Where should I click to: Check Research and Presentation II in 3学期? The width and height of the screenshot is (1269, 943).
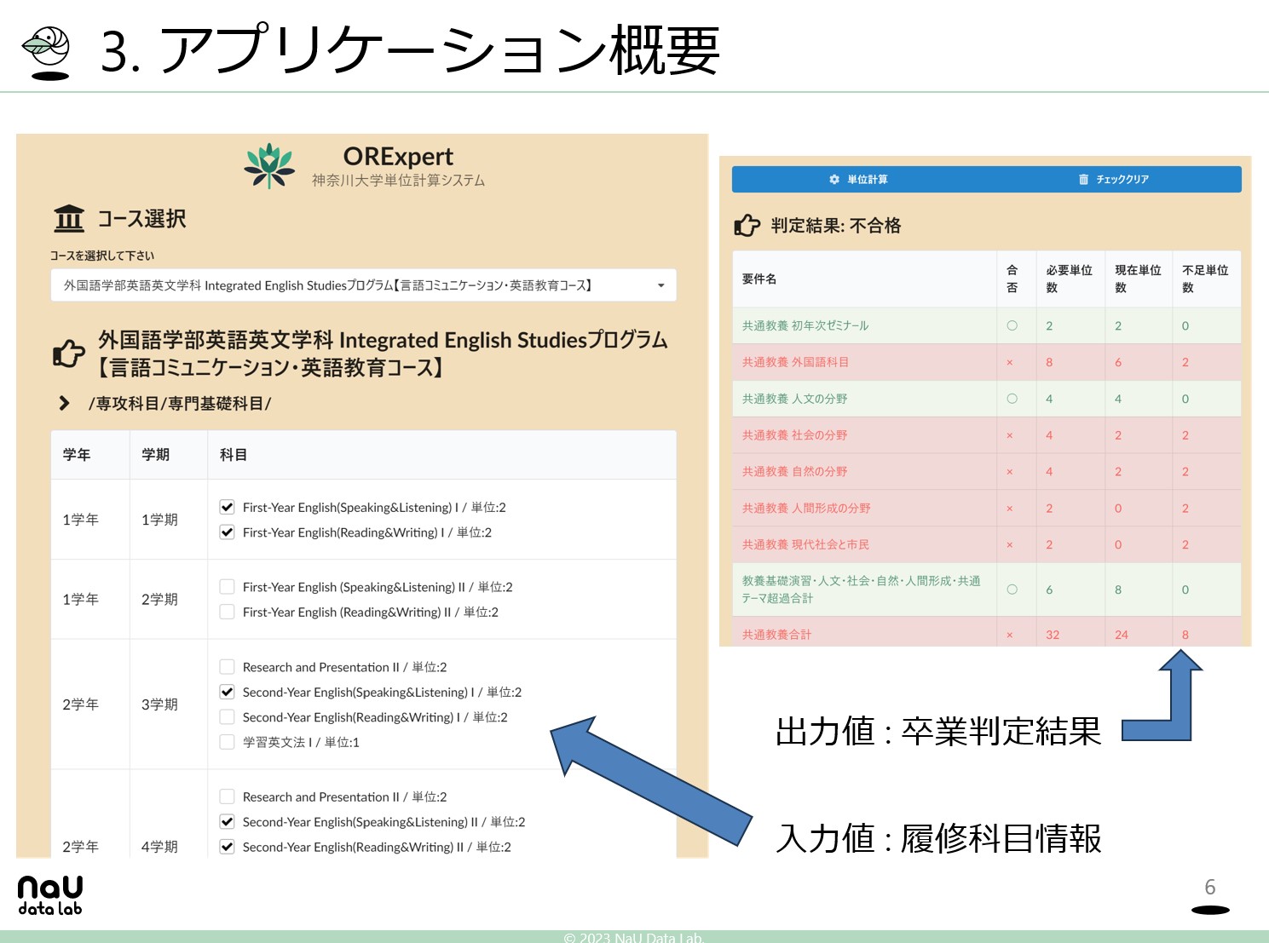coord(227,666)
